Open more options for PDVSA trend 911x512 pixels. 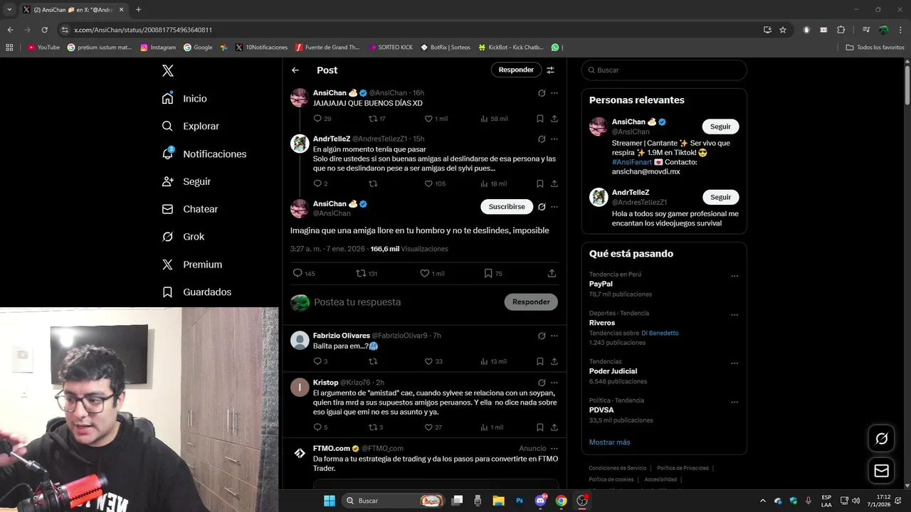[x=734, y=402]
